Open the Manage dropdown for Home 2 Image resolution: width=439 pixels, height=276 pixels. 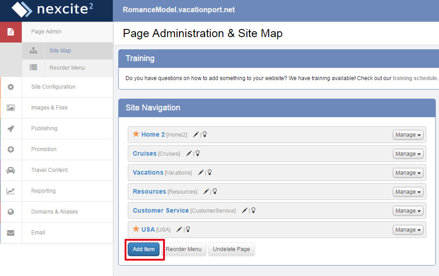[x=408, y=135]
